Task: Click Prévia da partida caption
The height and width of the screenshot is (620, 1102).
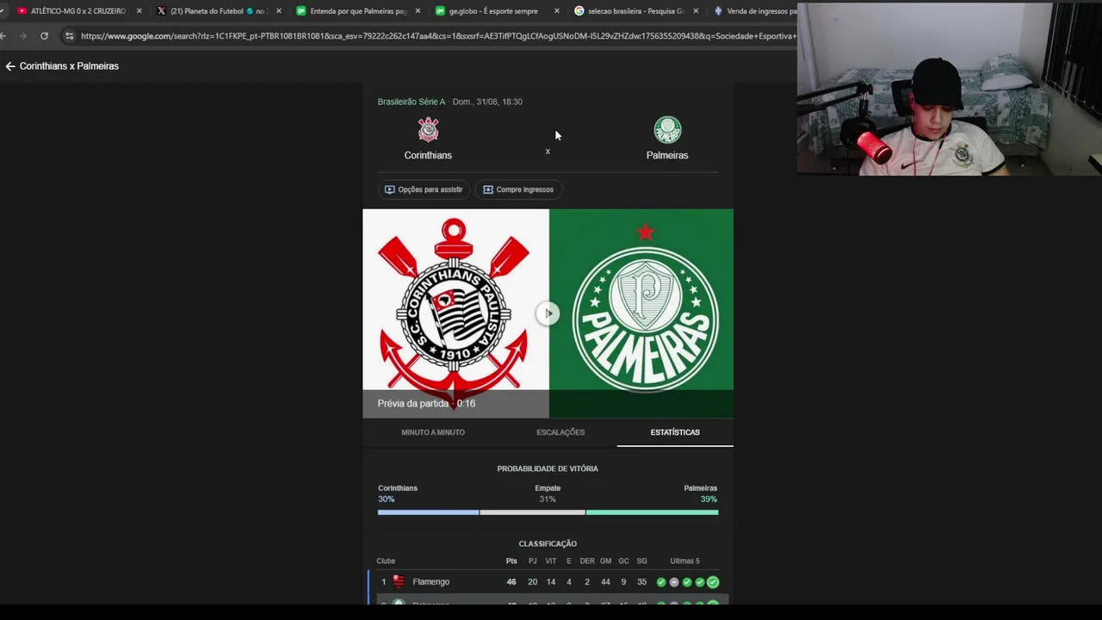Action: (426, 403)
